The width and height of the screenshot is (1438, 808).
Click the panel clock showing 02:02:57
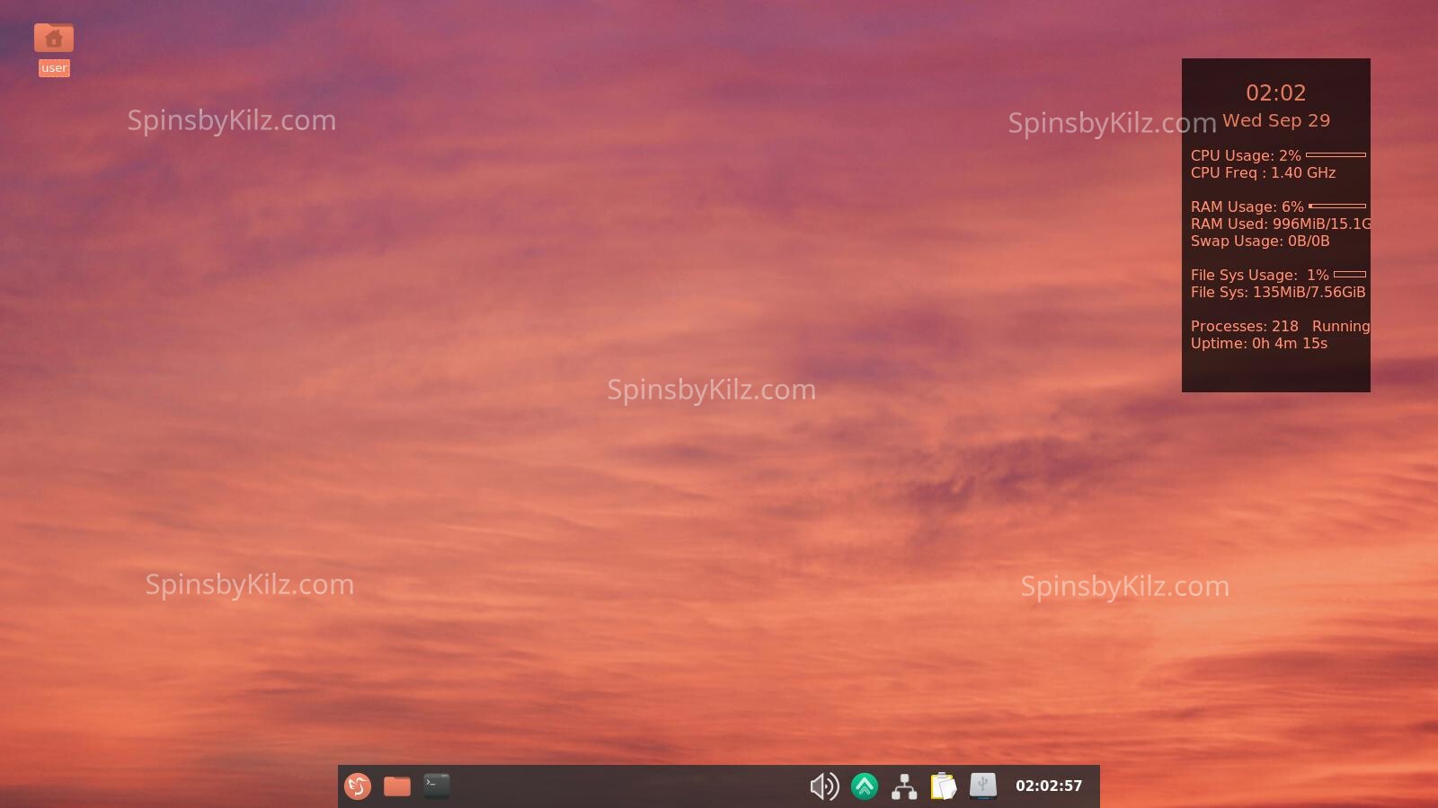click(x=1049, y=786)
